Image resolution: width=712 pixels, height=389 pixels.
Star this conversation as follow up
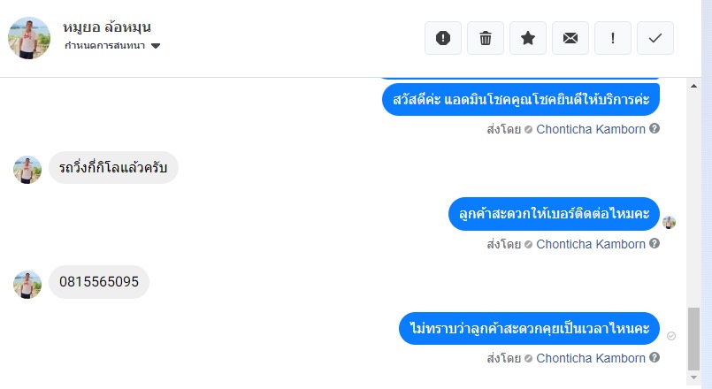pos(528,38)
